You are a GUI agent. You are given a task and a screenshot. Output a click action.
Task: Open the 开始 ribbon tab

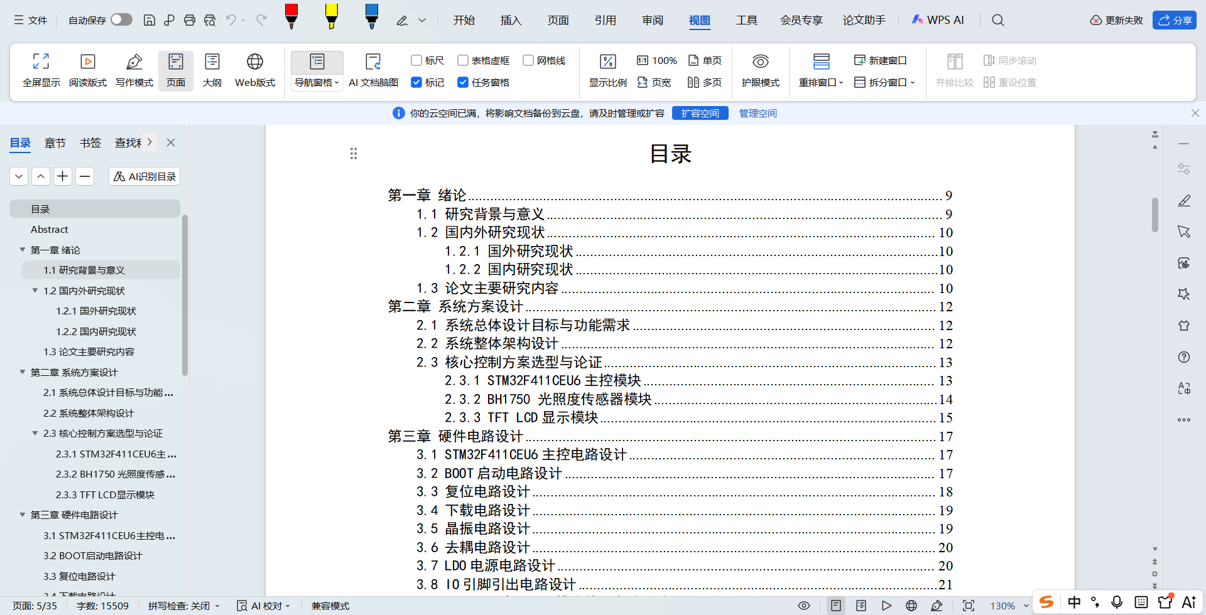(464, 20)
